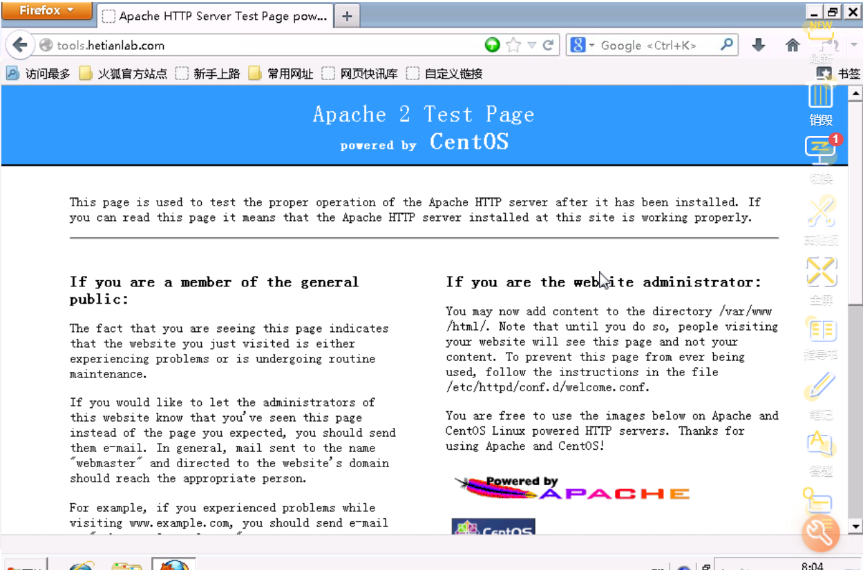This screenshot has height=570, width=863.
Task: Open the 常用网址 bookmark folder
Action: click(281, 73)
